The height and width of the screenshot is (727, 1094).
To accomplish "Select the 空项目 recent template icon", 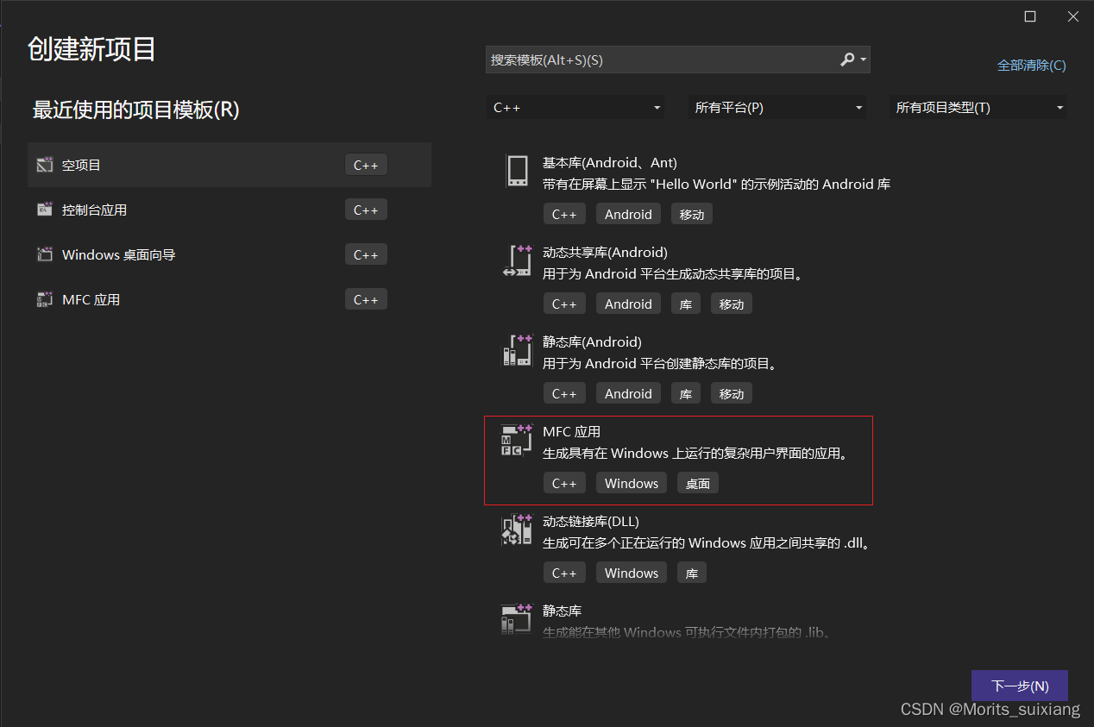I will (44, 164).
